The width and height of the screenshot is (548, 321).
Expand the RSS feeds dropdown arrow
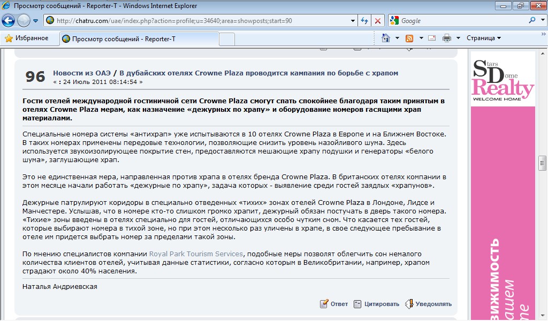[421, 38]
